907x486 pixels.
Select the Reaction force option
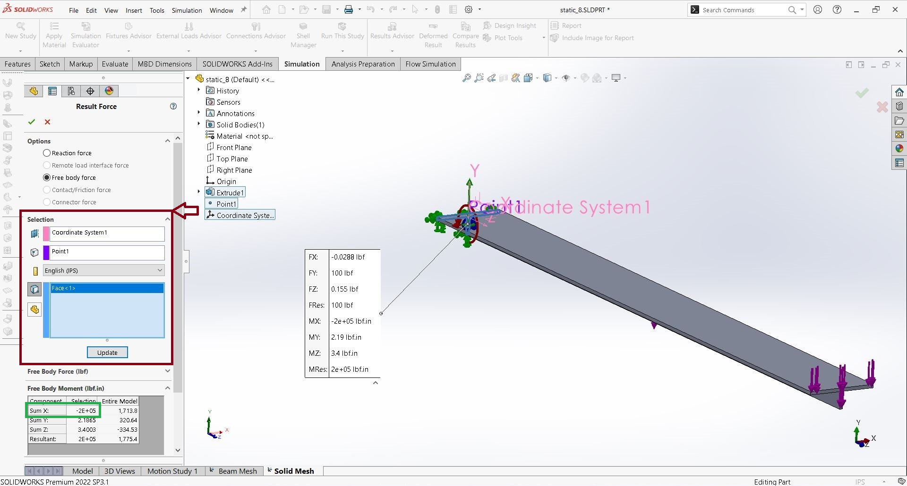pos(47,153)
